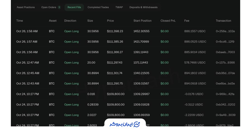
Task: Go to the Completed Trades tab
Action: tap(98, 7)
